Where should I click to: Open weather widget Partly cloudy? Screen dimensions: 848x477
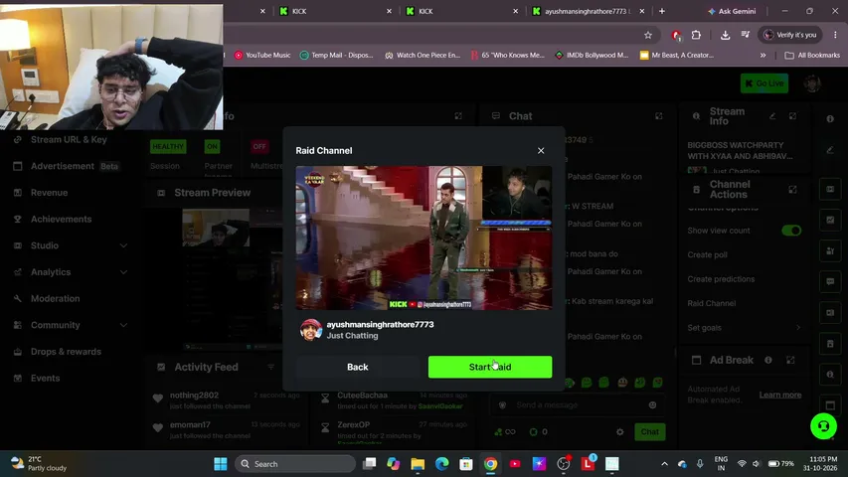40,463
